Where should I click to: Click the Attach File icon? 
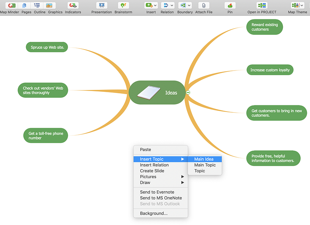(203, 5)
